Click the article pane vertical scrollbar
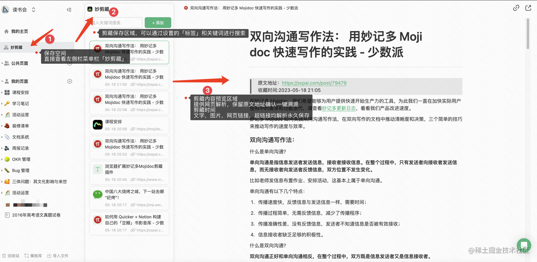Image resolution: width=537 pixels, height=262 pixels. coord(528,33)
